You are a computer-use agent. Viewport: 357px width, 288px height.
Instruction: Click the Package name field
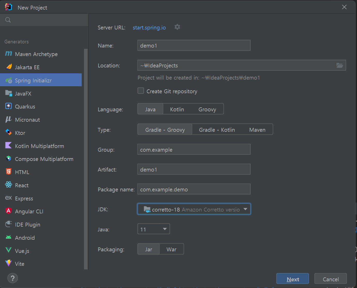tap(194, 189)
